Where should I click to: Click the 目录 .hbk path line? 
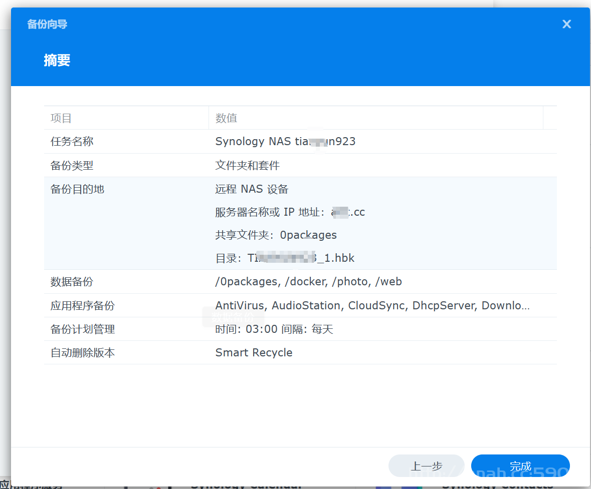285,258
